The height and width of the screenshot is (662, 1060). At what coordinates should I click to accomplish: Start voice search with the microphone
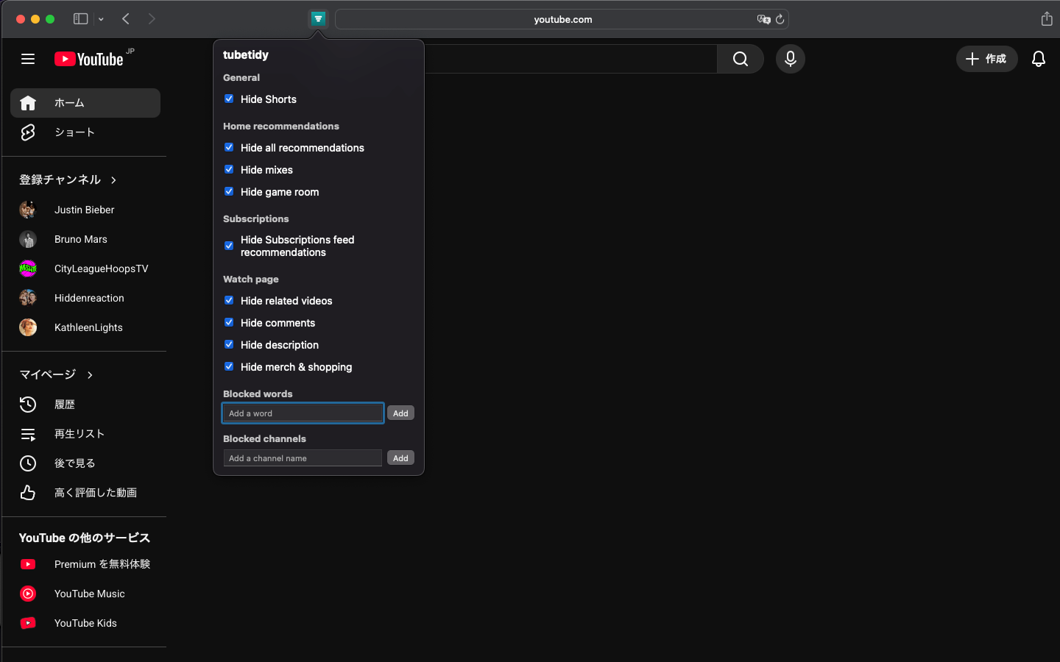(791, 59)
